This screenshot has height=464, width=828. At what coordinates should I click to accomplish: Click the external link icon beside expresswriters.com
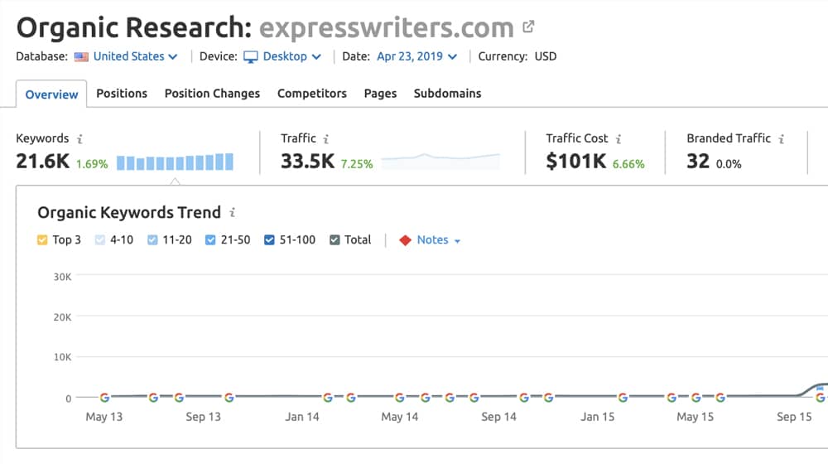click(x=529, y=27)
